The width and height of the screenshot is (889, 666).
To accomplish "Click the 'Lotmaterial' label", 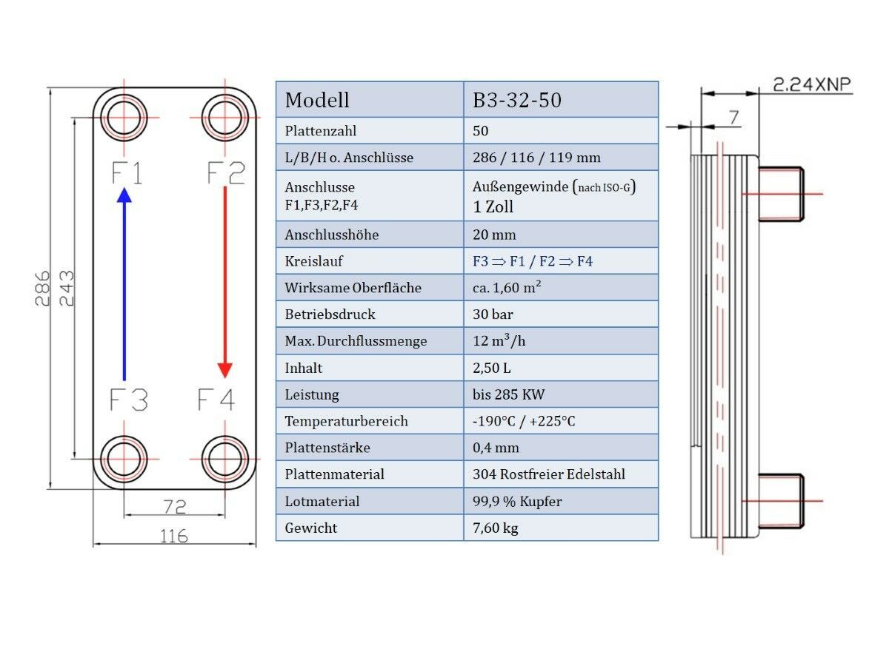I will pyautogui.click(x=322, y=502).
